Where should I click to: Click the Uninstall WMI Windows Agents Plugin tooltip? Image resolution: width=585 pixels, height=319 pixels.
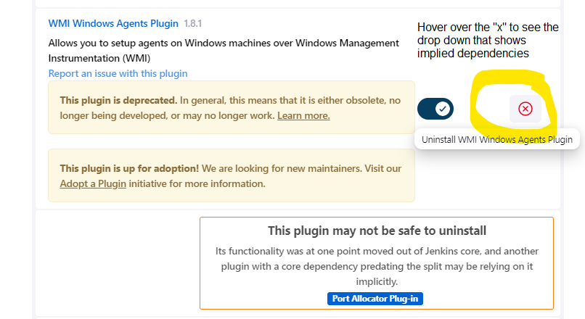(497, 139)
